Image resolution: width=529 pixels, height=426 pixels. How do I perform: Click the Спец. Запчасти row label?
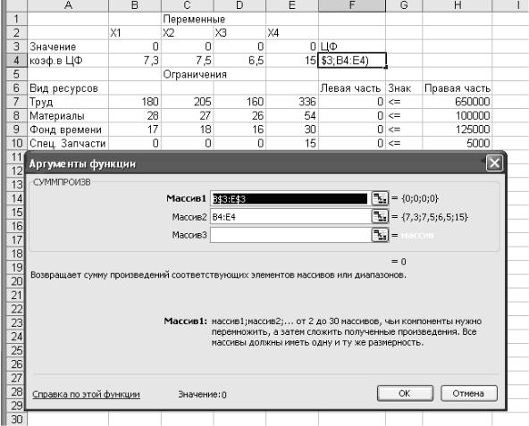click(68, 143)
